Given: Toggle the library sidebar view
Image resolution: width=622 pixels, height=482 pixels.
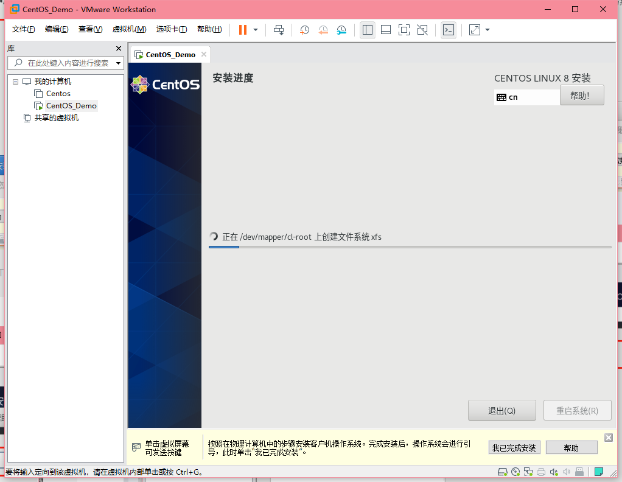Looking at the screenshot, I should coord(368,30).
